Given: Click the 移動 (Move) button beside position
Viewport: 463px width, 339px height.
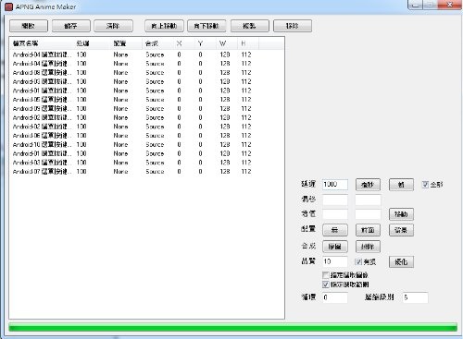Looking at the screenshot, I should pos(401,214).
